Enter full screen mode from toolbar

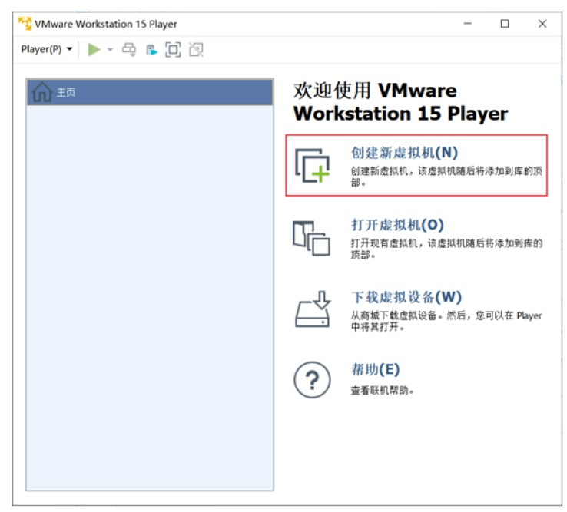173,50
